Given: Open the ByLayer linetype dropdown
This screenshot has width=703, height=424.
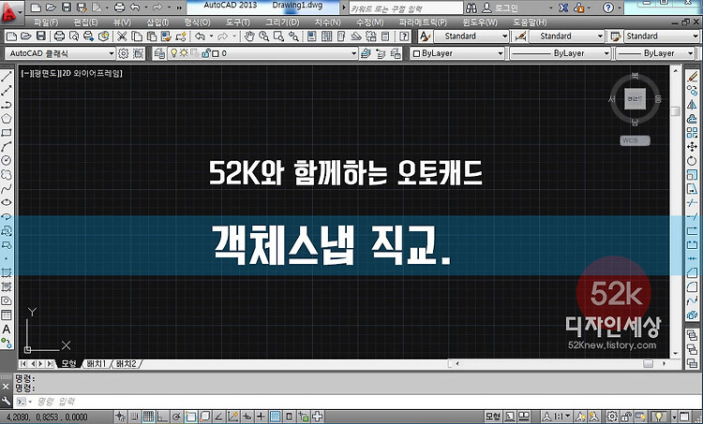Looking at the screenshot, I should click(561, 53).
